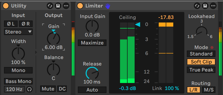
Task: Click the Gain knob cyan triangle marker
Action: [x=53, y=30]
